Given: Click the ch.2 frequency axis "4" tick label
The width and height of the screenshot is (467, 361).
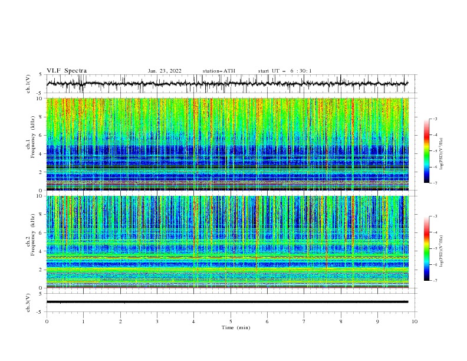Looking at the screenshot, I should [x=41, y=251].
